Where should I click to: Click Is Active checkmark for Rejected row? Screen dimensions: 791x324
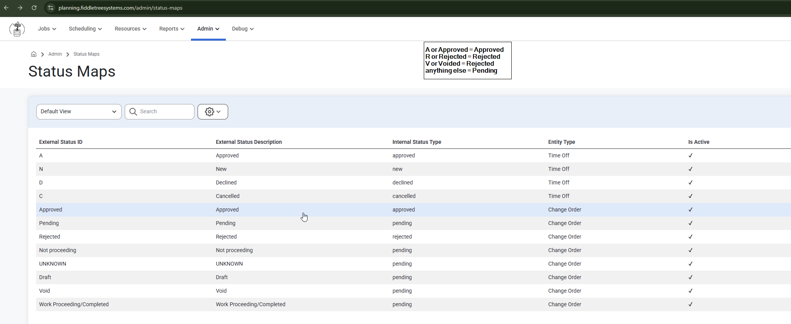point(690,237)
